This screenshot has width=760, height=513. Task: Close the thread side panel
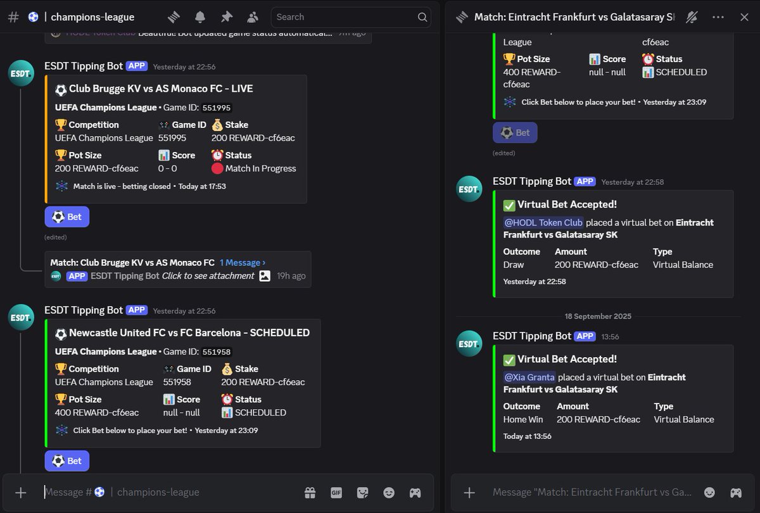[x=744, y=17]
